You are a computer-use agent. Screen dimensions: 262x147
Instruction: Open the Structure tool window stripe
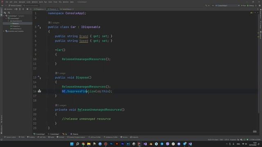click(1, 119)
